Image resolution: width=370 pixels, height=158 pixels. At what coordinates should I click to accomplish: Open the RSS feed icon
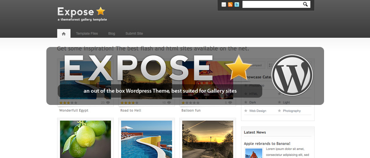coord(230,4)
